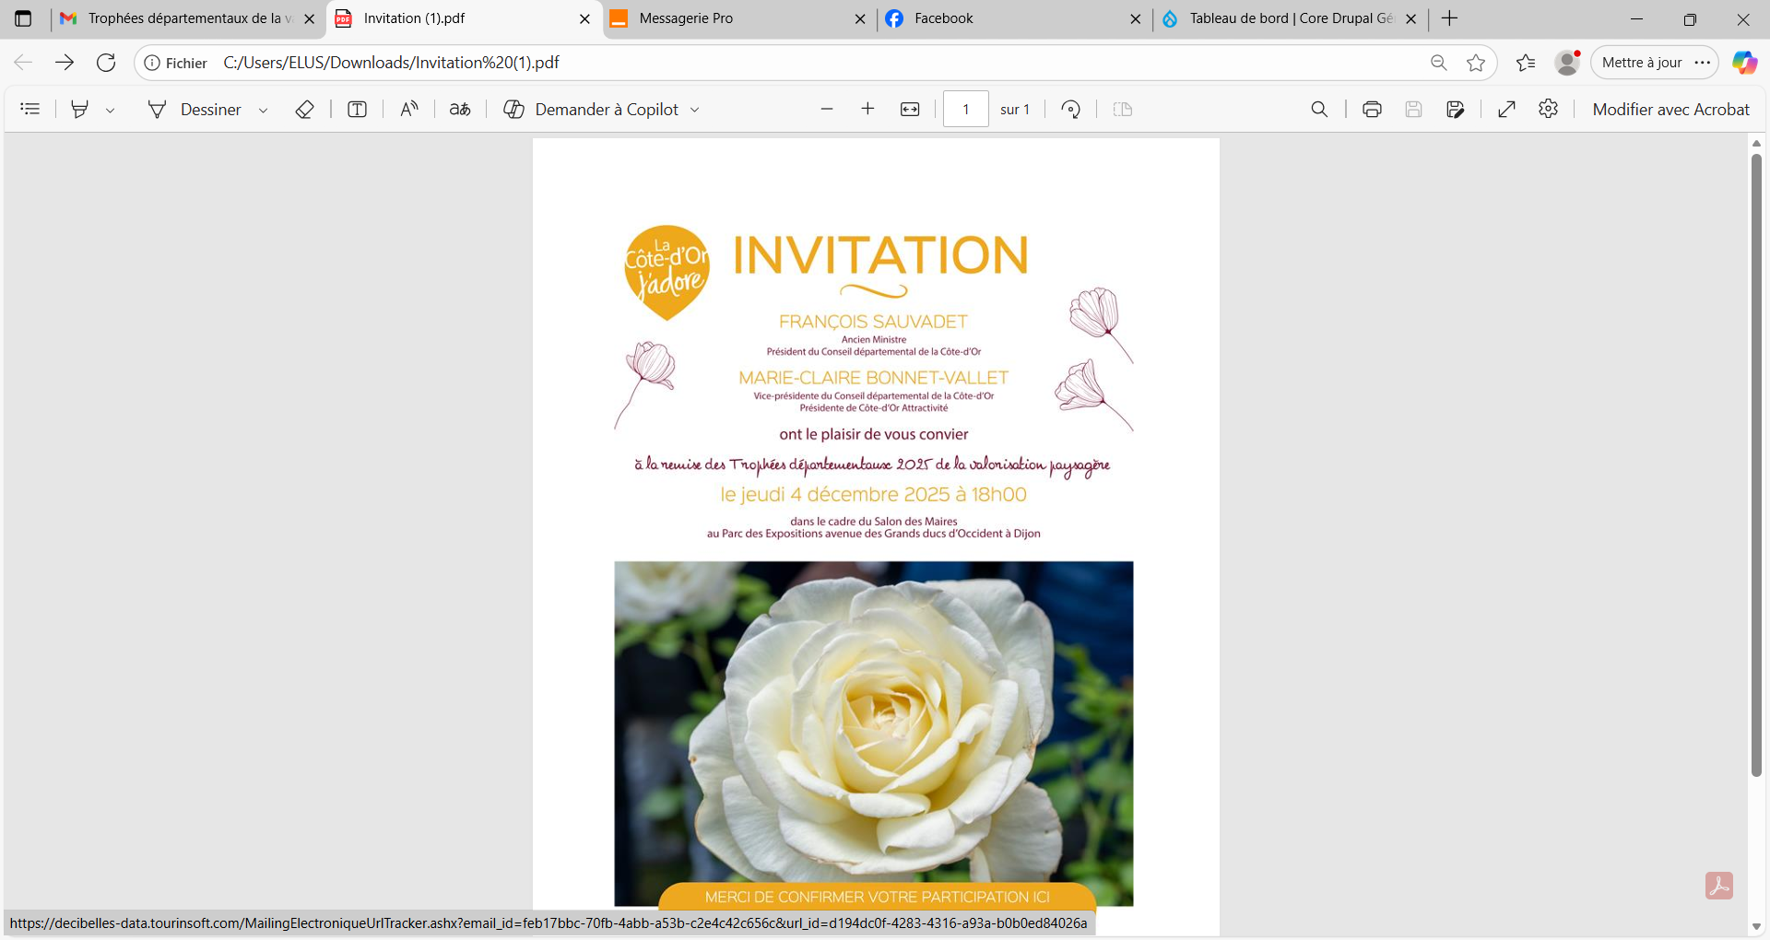Switch to two-page view

tap(1123, 109)
